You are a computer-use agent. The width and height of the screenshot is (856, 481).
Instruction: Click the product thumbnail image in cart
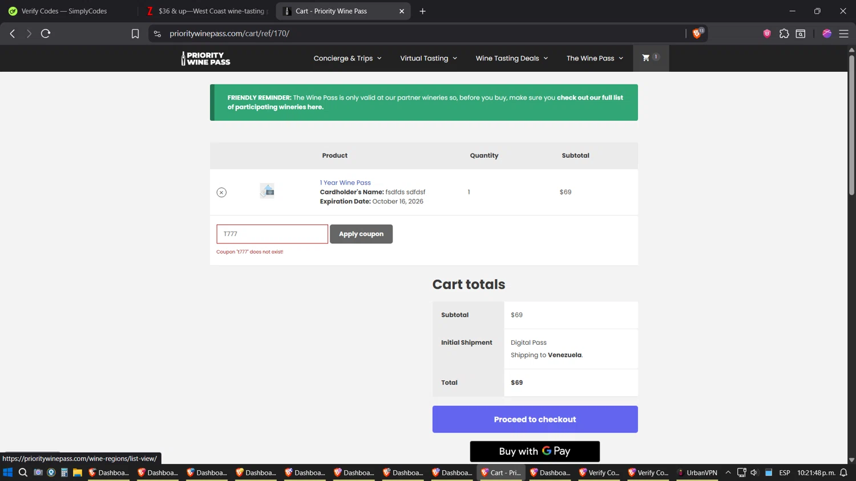[x=267, y=191]
